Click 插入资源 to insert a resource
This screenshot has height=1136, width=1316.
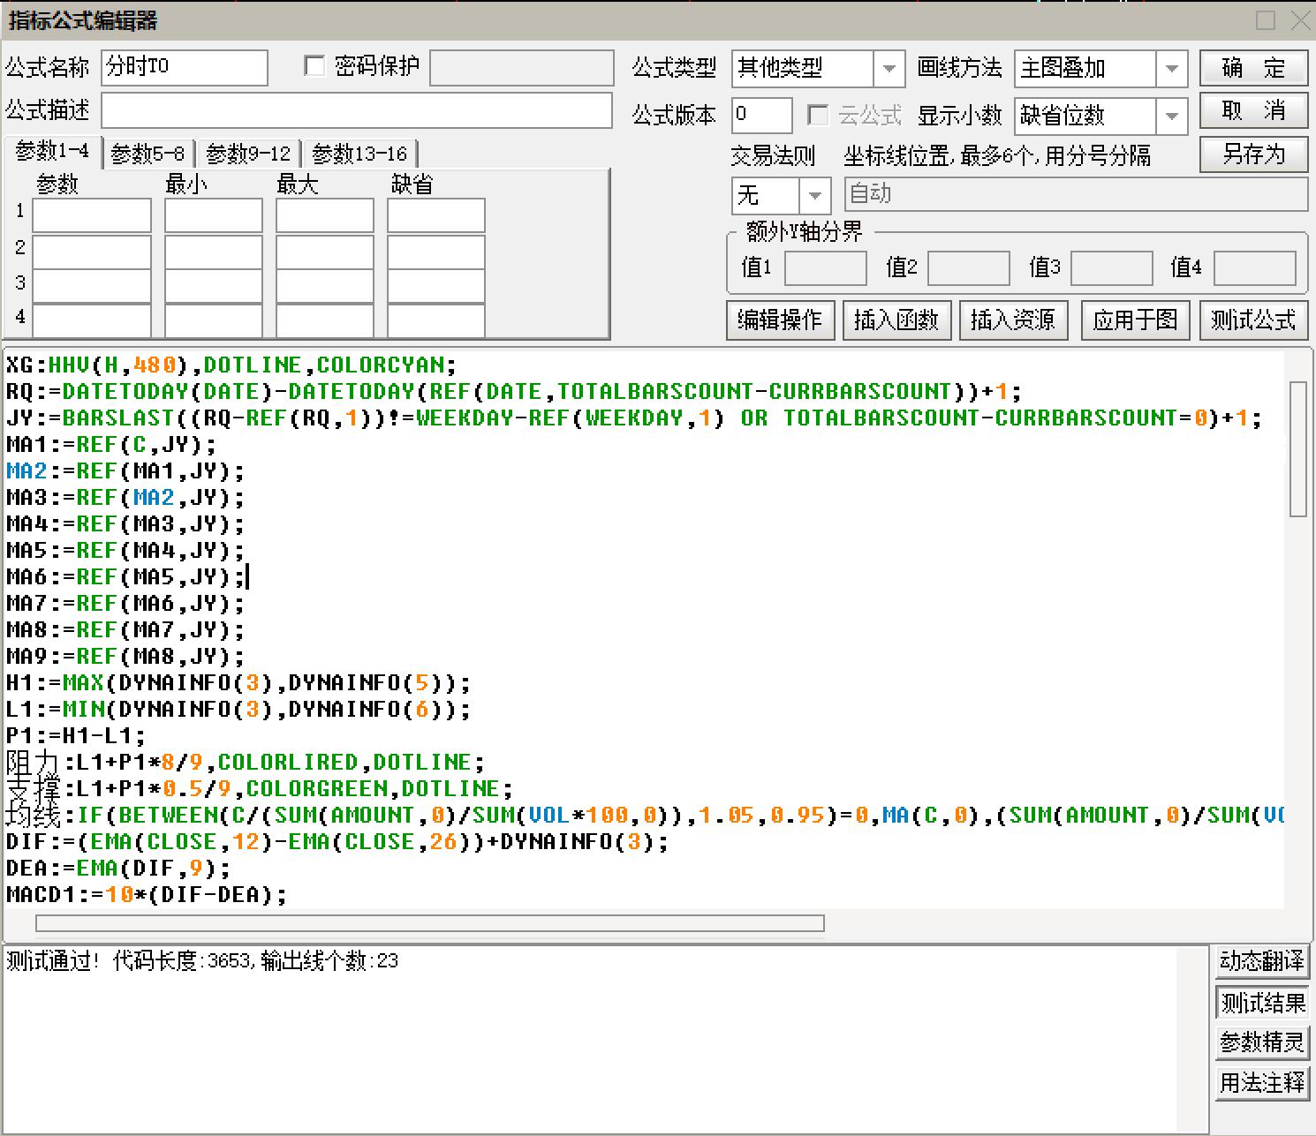tap(1014, 320)
